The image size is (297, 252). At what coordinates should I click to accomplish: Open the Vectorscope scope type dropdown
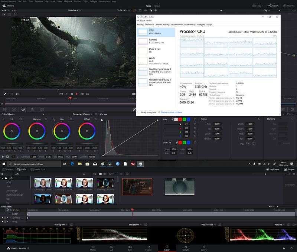click(208, 225)
